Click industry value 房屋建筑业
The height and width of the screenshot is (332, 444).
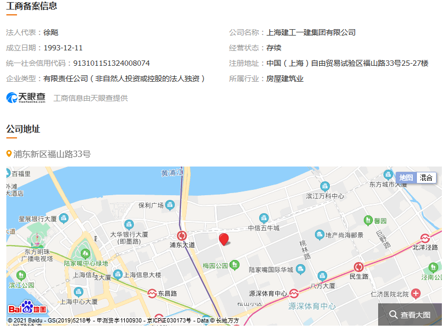[x=285, y=78]
